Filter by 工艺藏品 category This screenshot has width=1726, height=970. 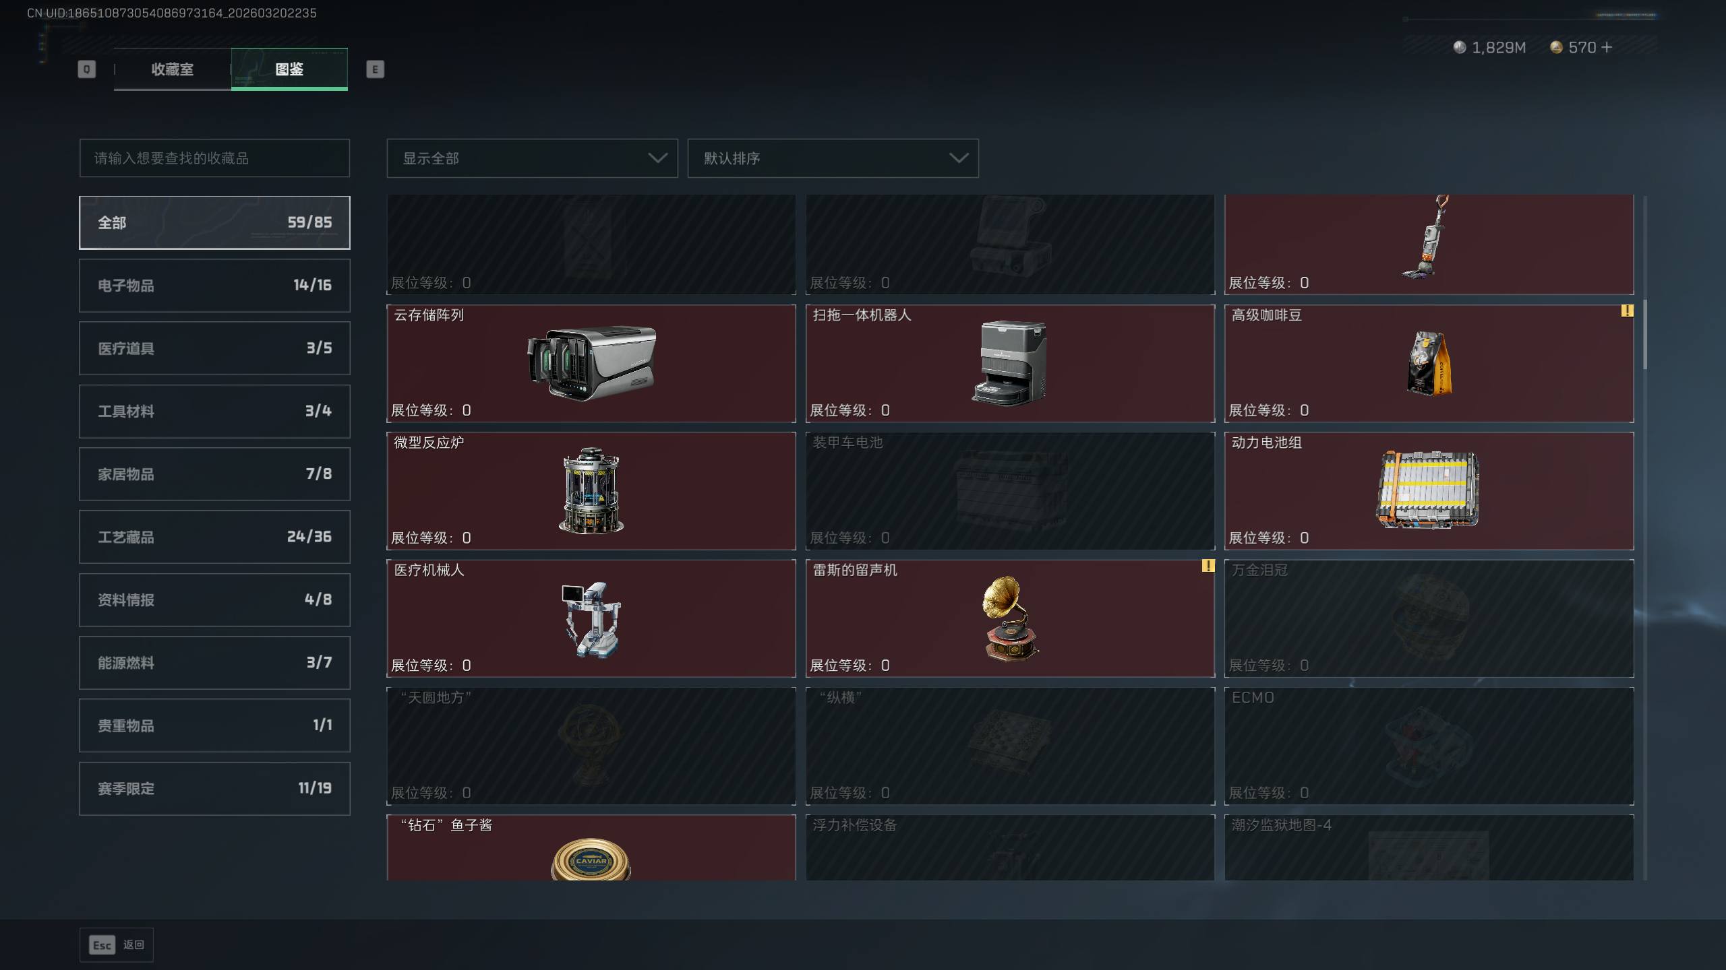[214, 537]
